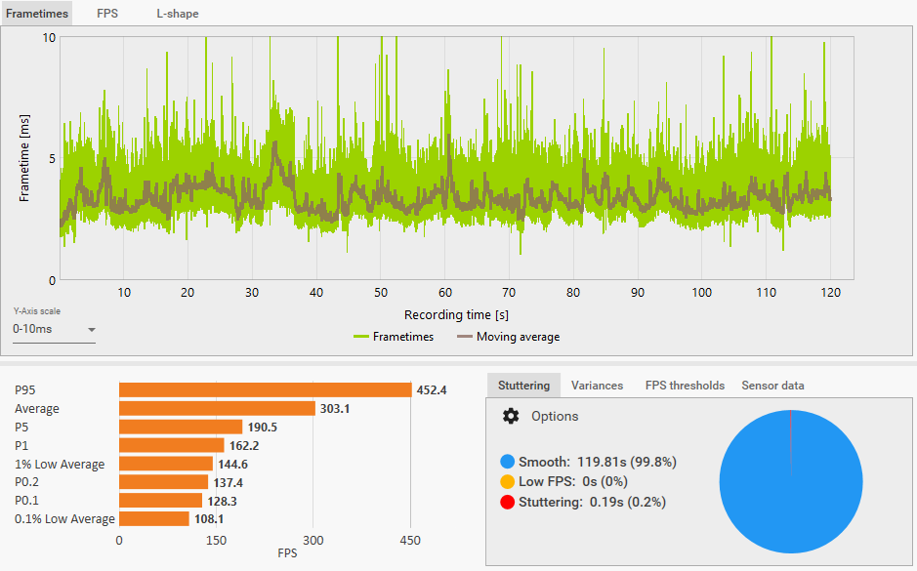This screenshot has height=571, width=917.
Task: Click the blue pie chart area
Action: [791, 481]
